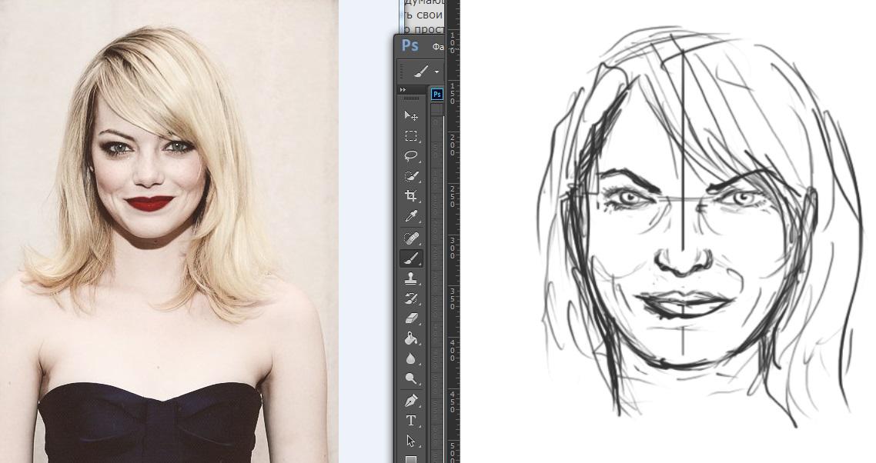This screenshot has width=876, height=463.
Task: Click the reference photo of blonde woman
Action: pyautogui.click(x=169, y=231)
